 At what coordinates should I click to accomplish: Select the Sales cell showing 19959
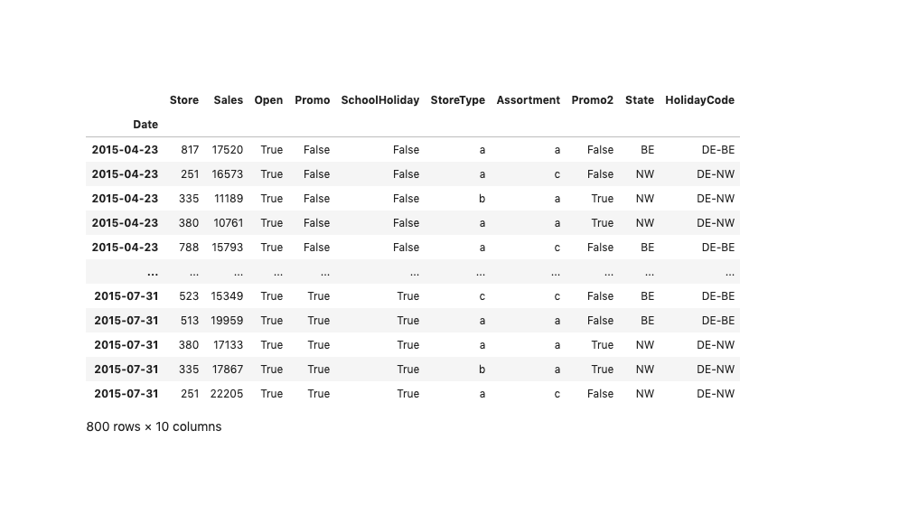[x=227, y=321]
